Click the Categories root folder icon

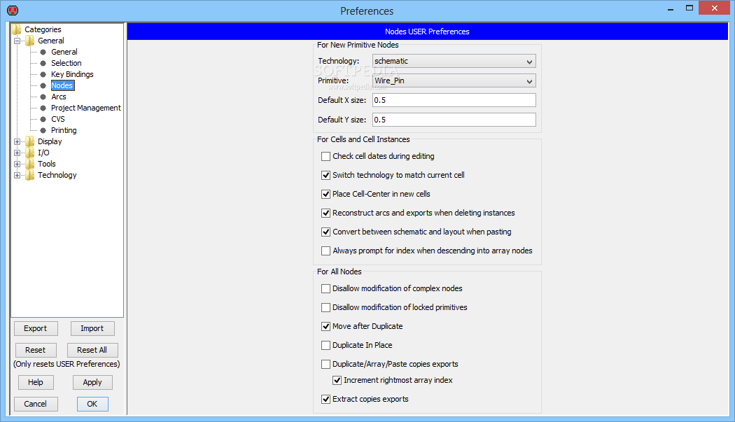(16, 29)
